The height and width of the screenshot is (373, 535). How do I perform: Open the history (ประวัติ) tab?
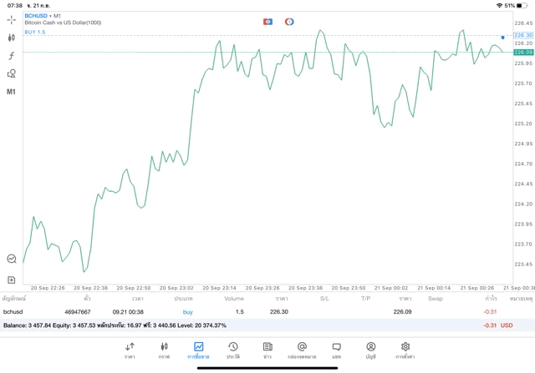click(232, 350)
